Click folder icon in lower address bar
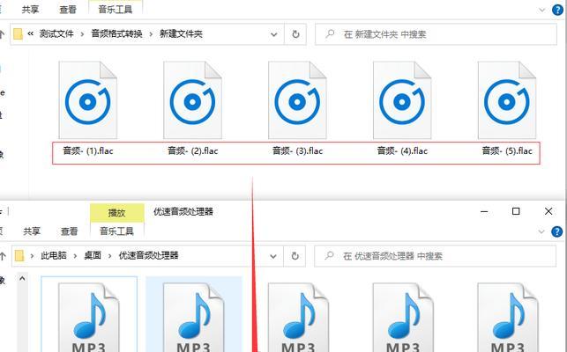567x352 pixels. [x=19, y=256]
